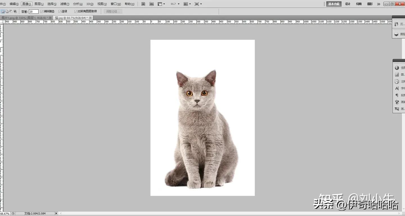Click the View Extras toolbar icon
The width and height of the screenshot is (405, 216).
click(160, 4)
